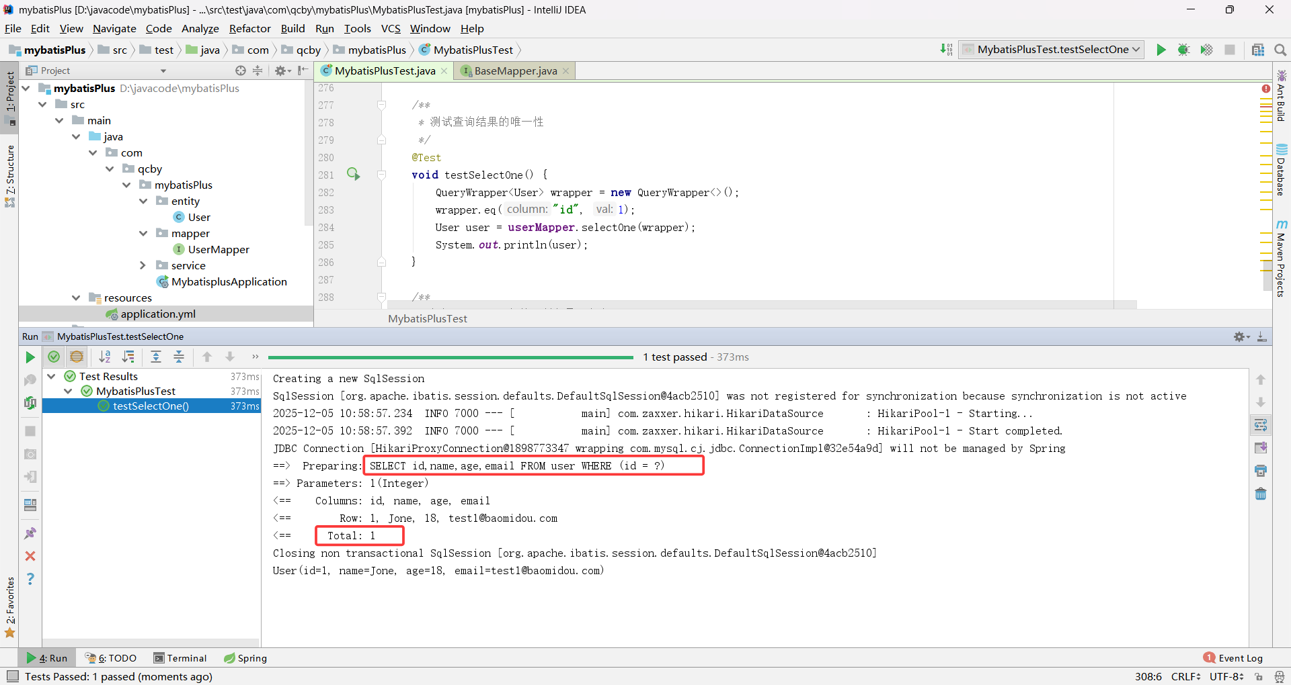
Task: Open Event Log
Action: tap(1233, 658)
